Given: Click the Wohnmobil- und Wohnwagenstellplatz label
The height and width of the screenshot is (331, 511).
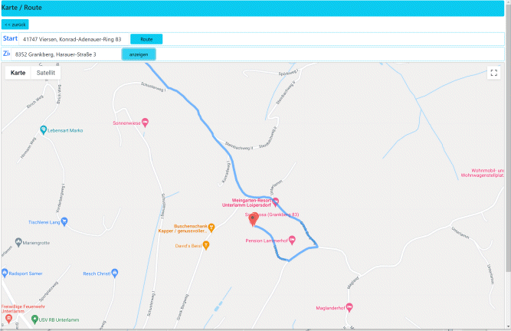Looking at the screenshot, I should (483, 173).
